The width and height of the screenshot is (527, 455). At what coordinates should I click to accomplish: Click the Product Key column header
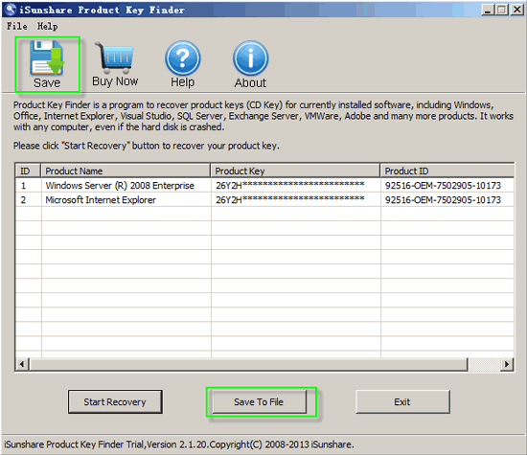pyautogui.click(x=295, y=171)
